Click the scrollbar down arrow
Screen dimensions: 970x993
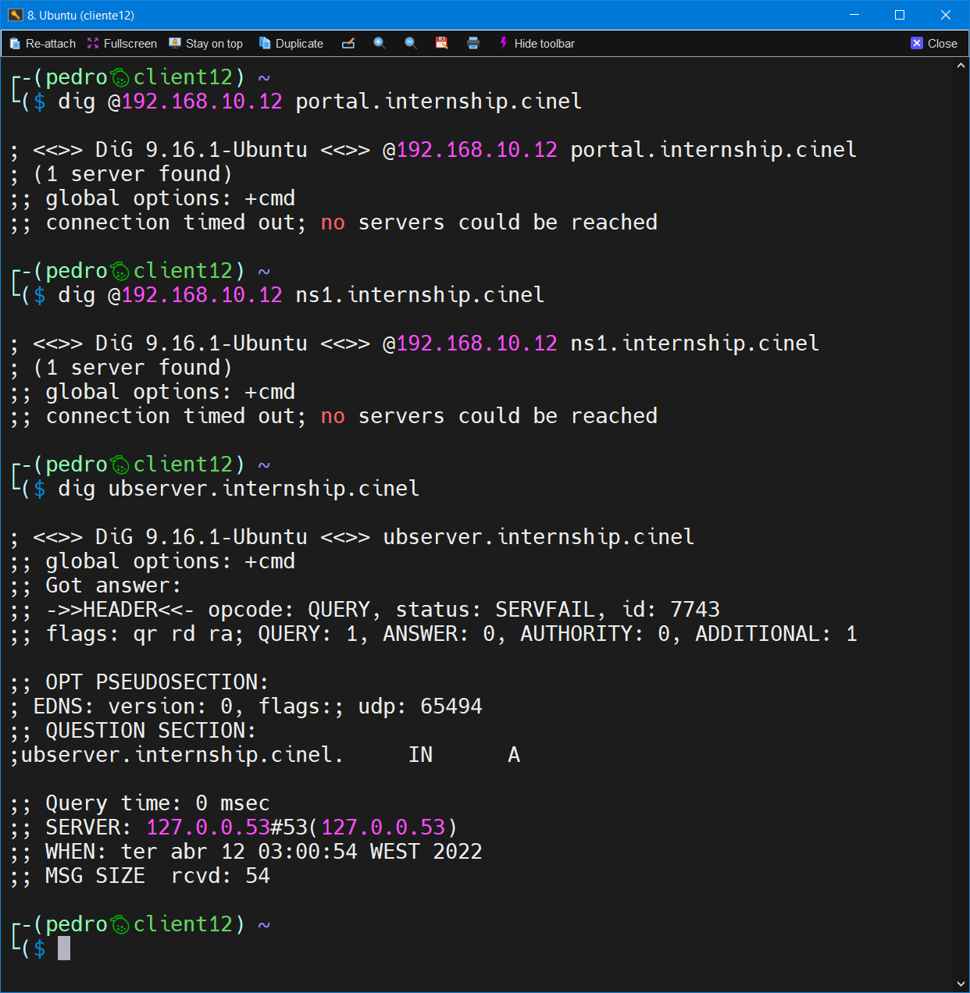point(961,984)
